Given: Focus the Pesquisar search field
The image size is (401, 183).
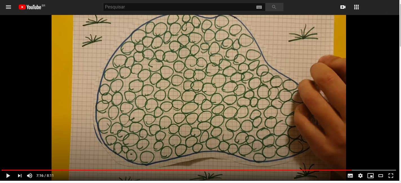Looking at the screenshot, I should tap(179, 7).
